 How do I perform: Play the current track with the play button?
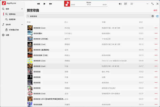pyautogui.click(x=44, y=4)
